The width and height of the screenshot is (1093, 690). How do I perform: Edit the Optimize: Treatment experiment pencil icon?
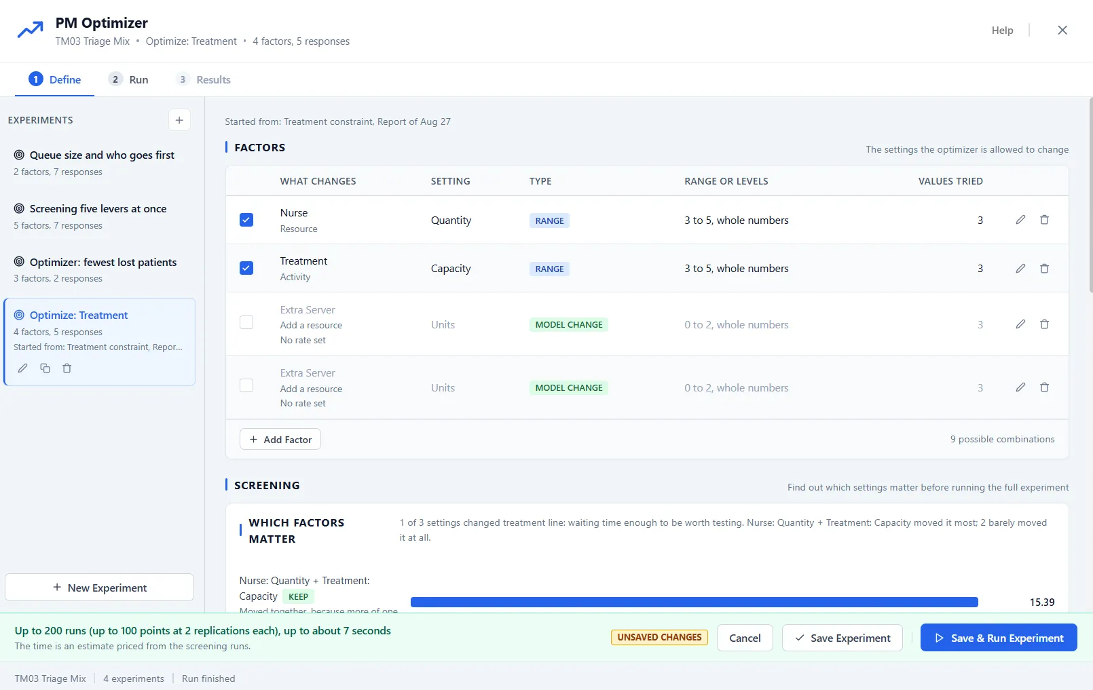point(22,368)
